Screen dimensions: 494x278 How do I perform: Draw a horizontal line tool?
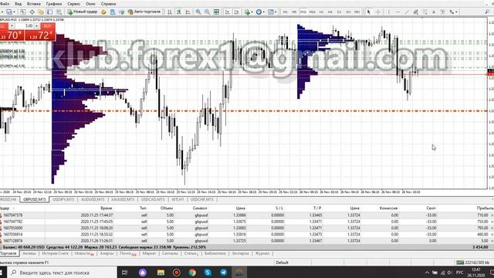tap(398, 12)
